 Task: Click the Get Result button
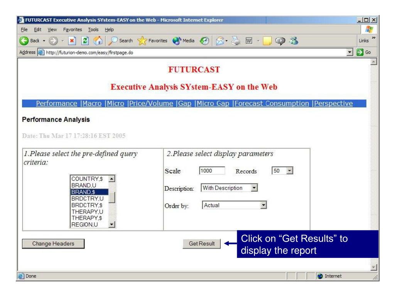(201, 244)
